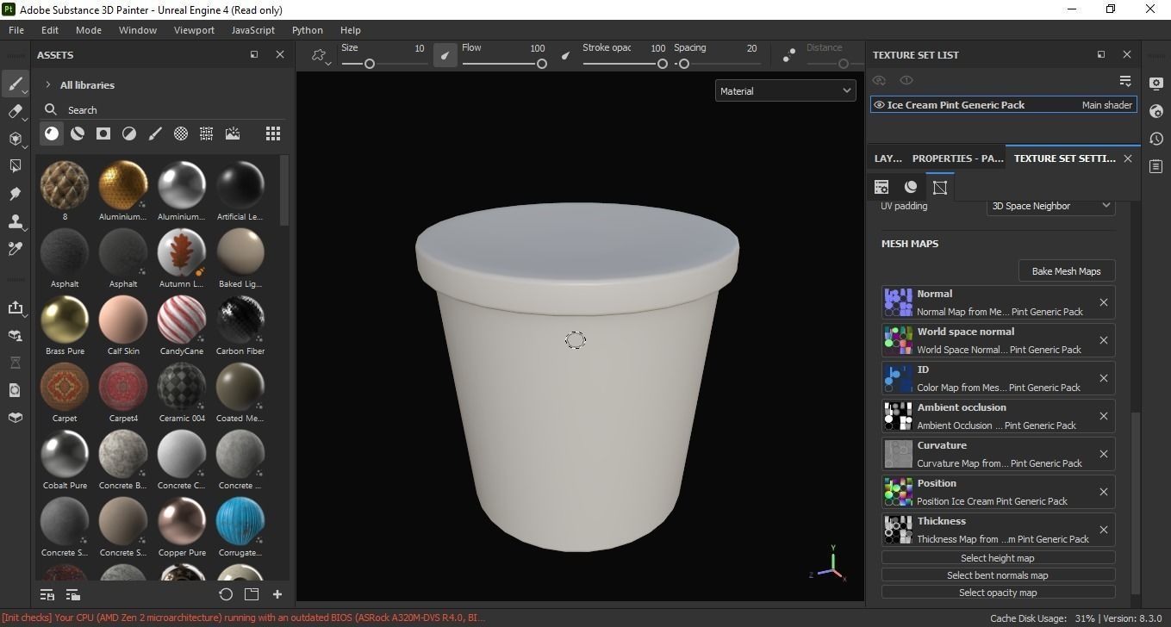Image resolution: width=1171 pixels, height=627 pixels.
Task: Open Texture Set general settings icon tab
Action: coord(881,187)
